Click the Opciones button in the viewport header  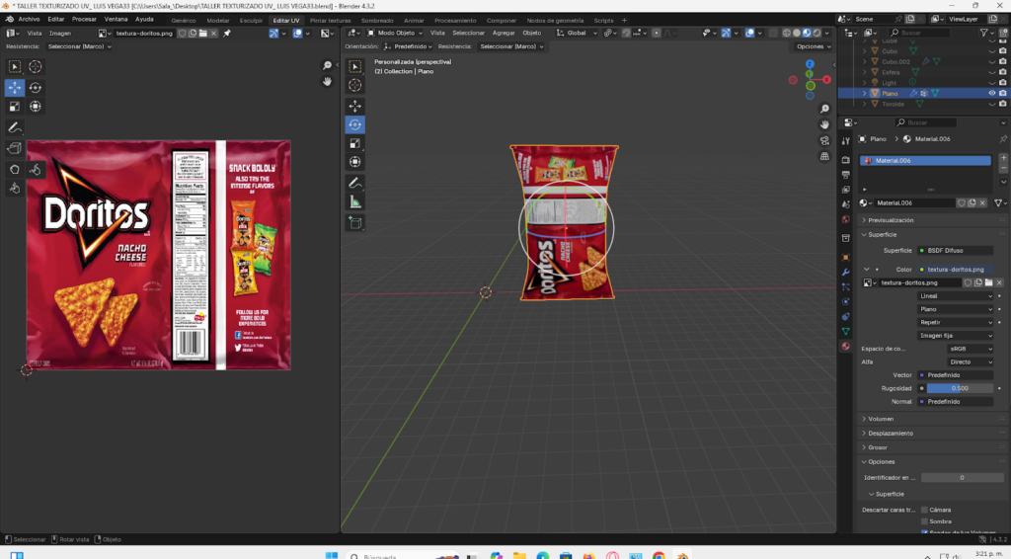[x=814, y=46]
